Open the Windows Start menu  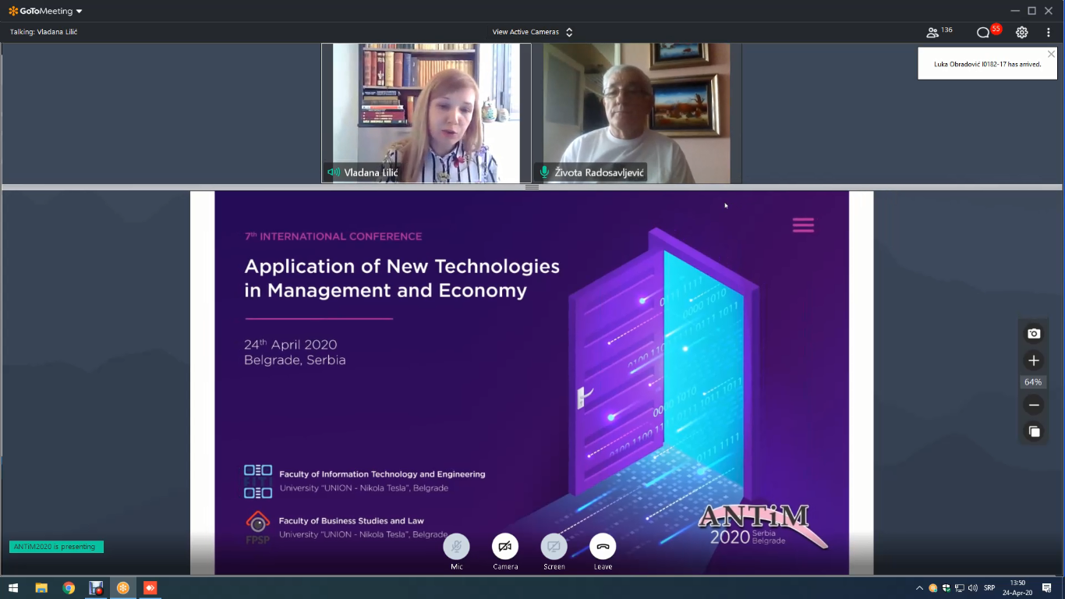(x=13, y=588)
